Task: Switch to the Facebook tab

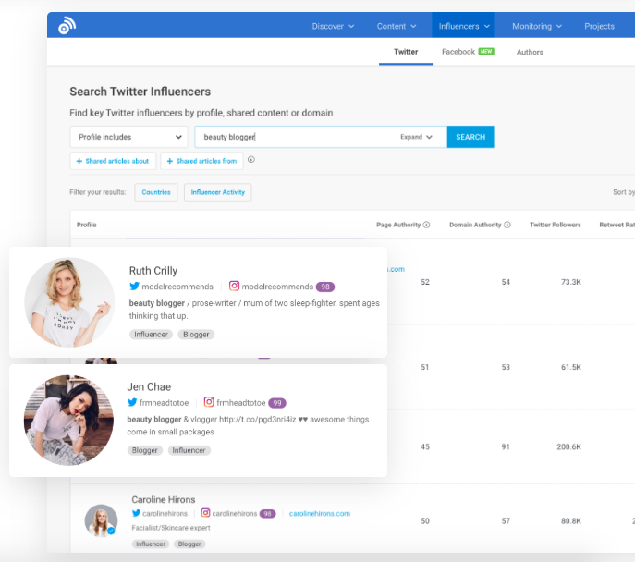Action: (x=468, y=52)
